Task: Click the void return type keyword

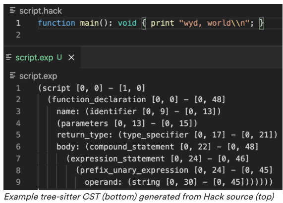Action: tap(127, 23)
